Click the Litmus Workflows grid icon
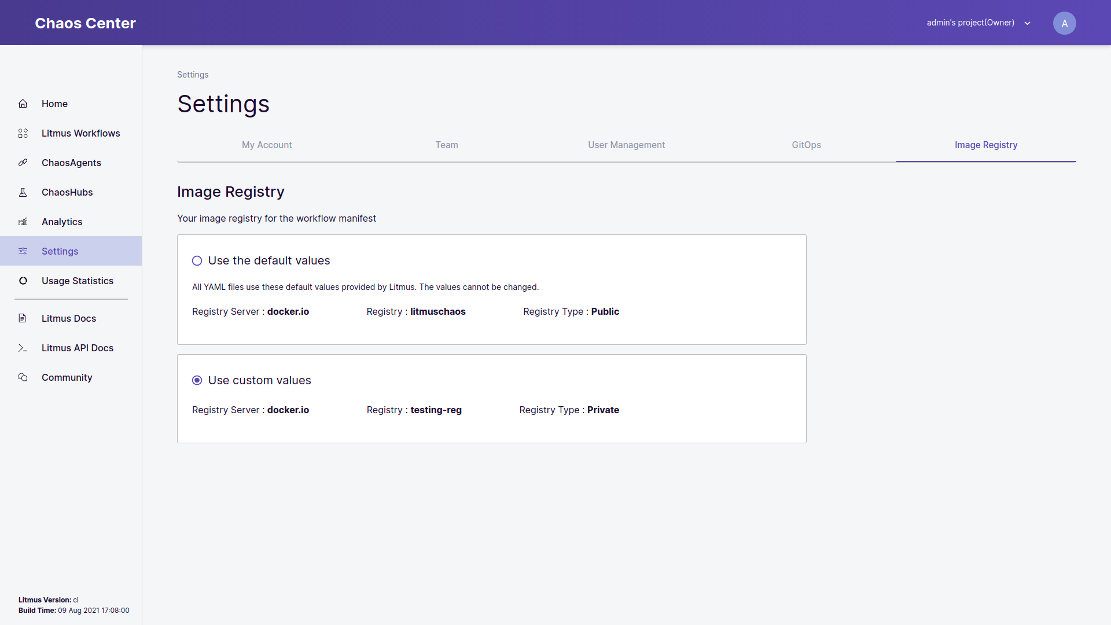 23,133
